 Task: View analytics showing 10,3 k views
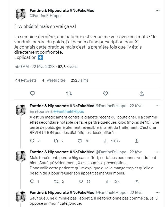[x=112, y=141]
